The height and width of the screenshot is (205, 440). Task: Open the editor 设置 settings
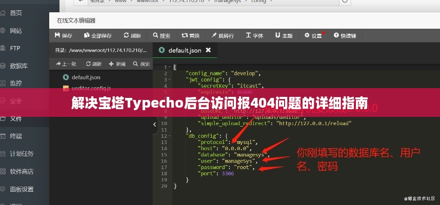click(x=313, y=35)
